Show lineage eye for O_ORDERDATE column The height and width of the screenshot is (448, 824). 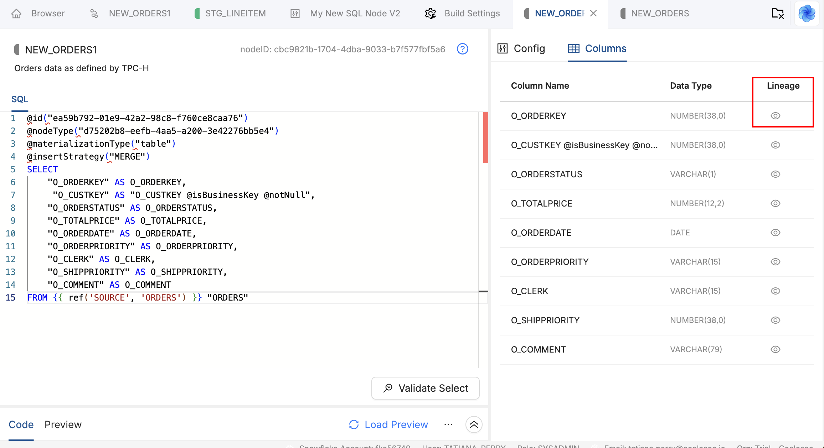coord(775,233)
